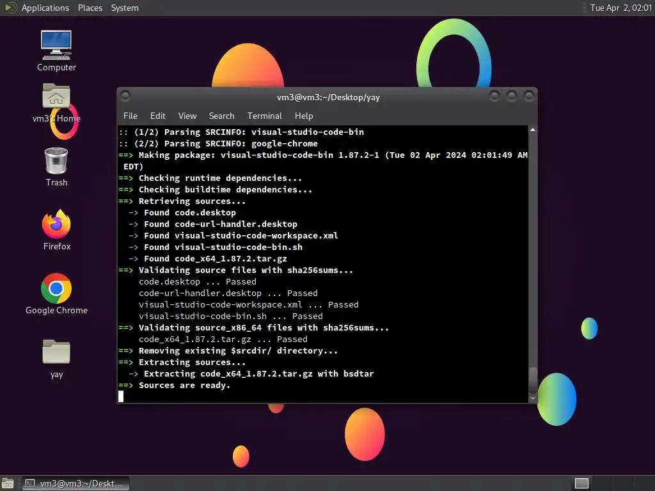Click 'Validating source files with sha256sums...' line
Image resolution: width=655 pixels, height=491 pixels.
click(235, 270)
